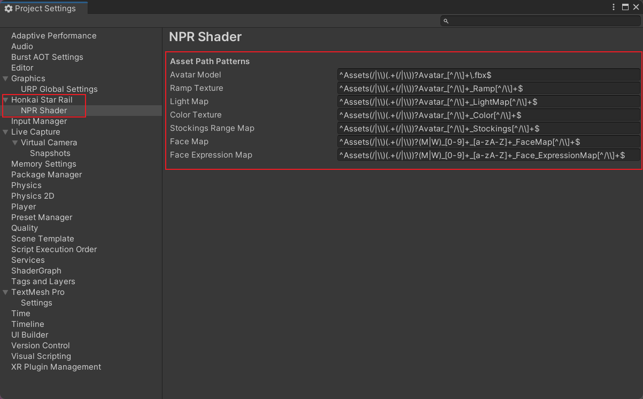The image size is (643, 399).
Task: Edit the Color Texture pattern field
Action: tap(489, 115)
